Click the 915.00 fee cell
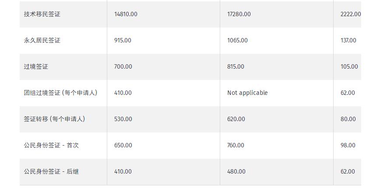This screenshot has width=380, height=195. pyautogui.click(x=123, y=40)
